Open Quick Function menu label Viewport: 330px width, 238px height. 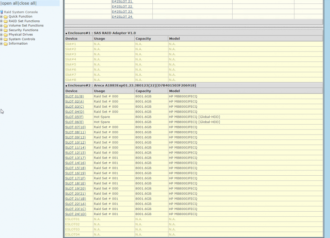pyautogui.click(x=20, y=16)
